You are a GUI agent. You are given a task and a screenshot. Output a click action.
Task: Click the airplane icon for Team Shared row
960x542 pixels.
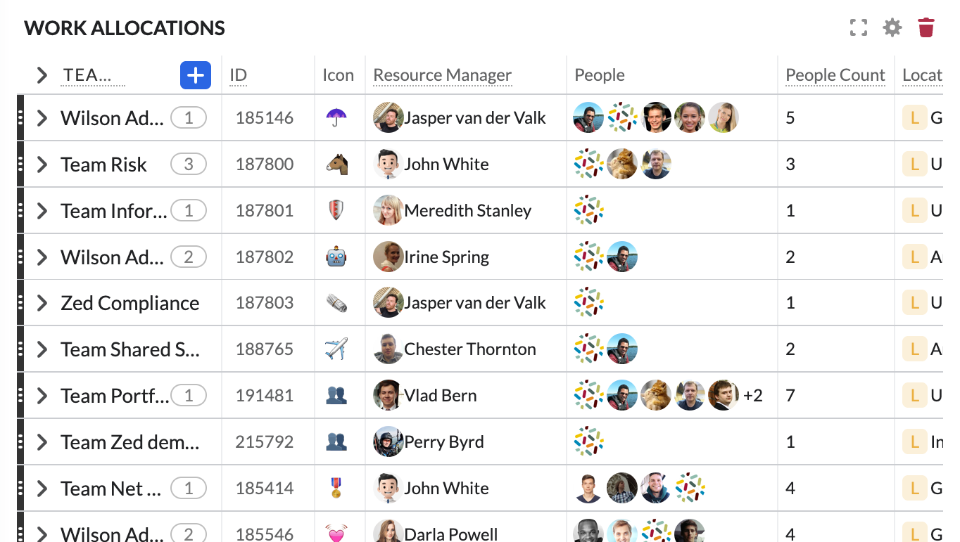coord(336,349)
